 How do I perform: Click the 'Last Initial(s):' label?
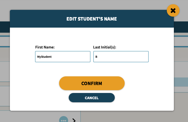[x=105, y=47]
